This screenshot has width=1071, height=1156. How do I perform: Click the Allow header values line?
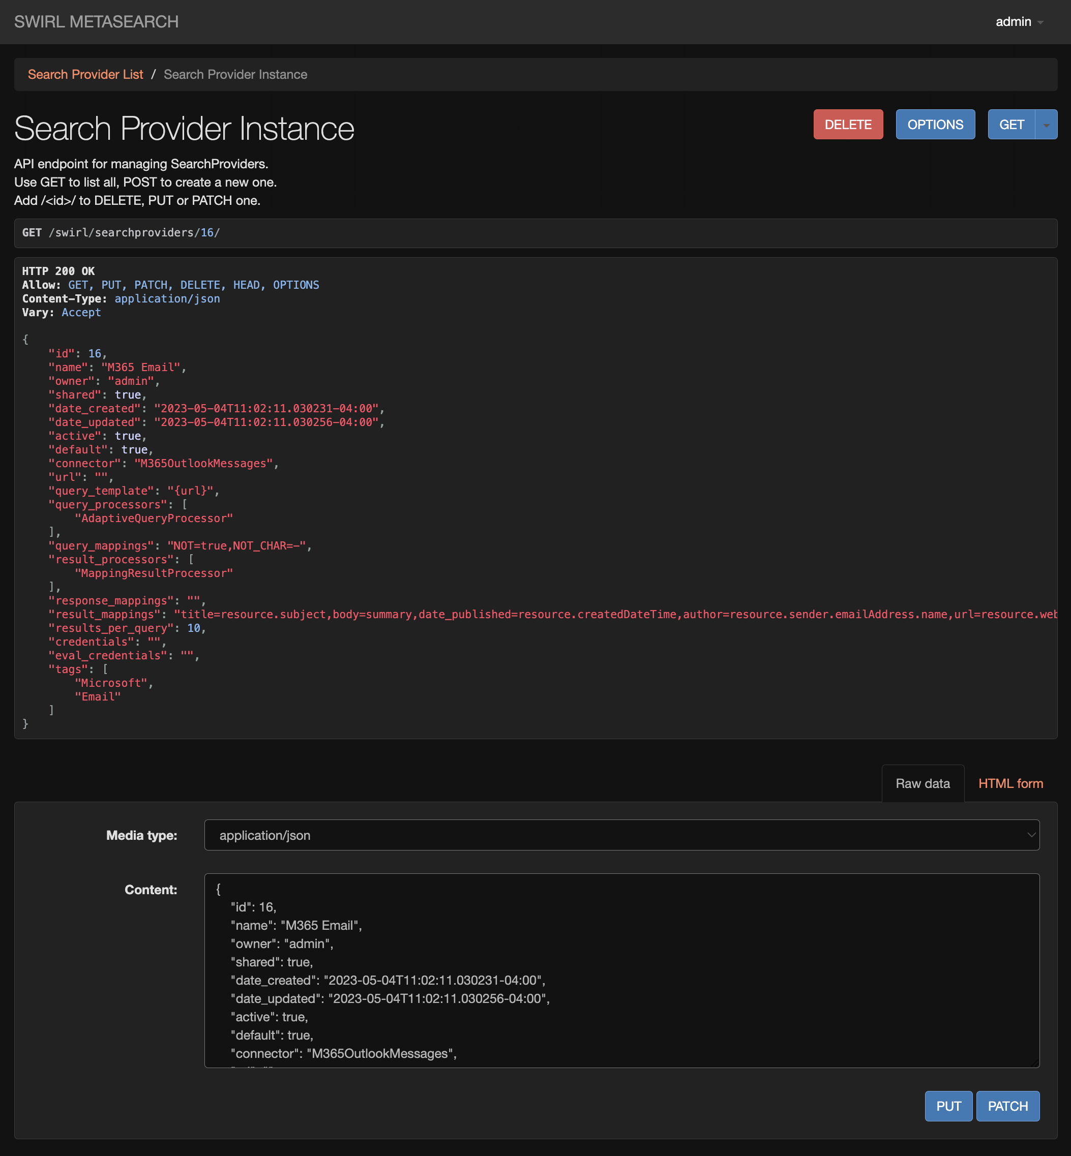(194, 285)
